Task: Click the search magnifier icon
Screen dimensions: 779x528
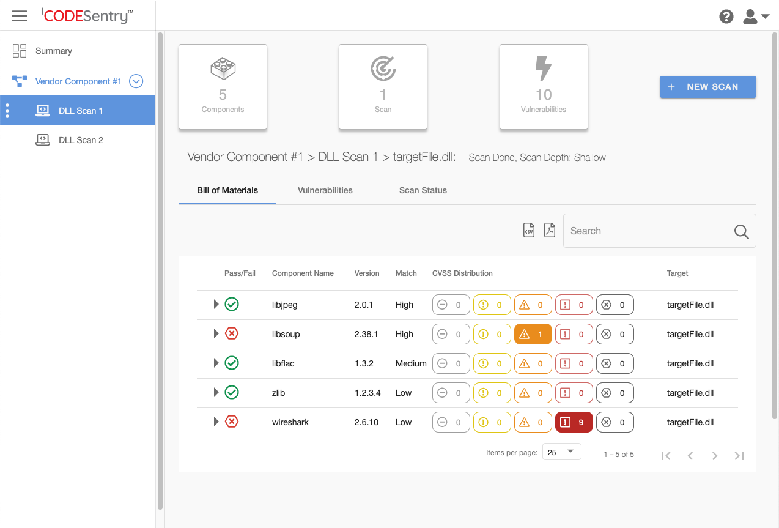Action: click(x=741, y=232)
